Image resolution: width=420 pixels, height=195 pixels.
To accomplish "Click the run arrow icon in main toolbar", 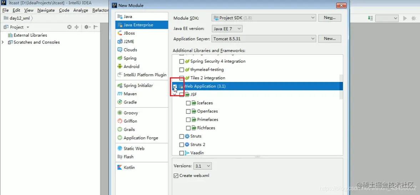I will [405, 18].
